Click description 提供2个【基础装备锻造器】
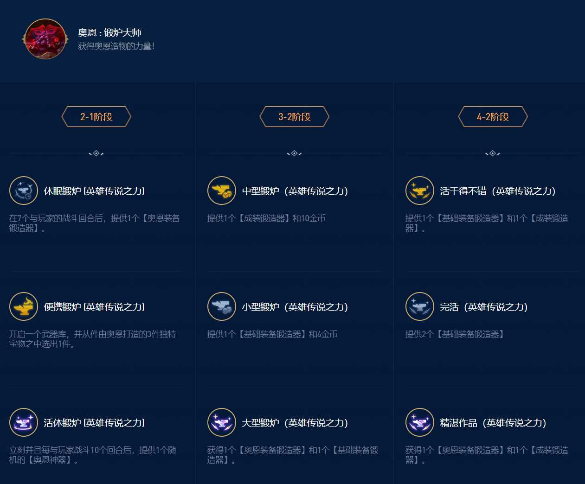 (455, 334)
